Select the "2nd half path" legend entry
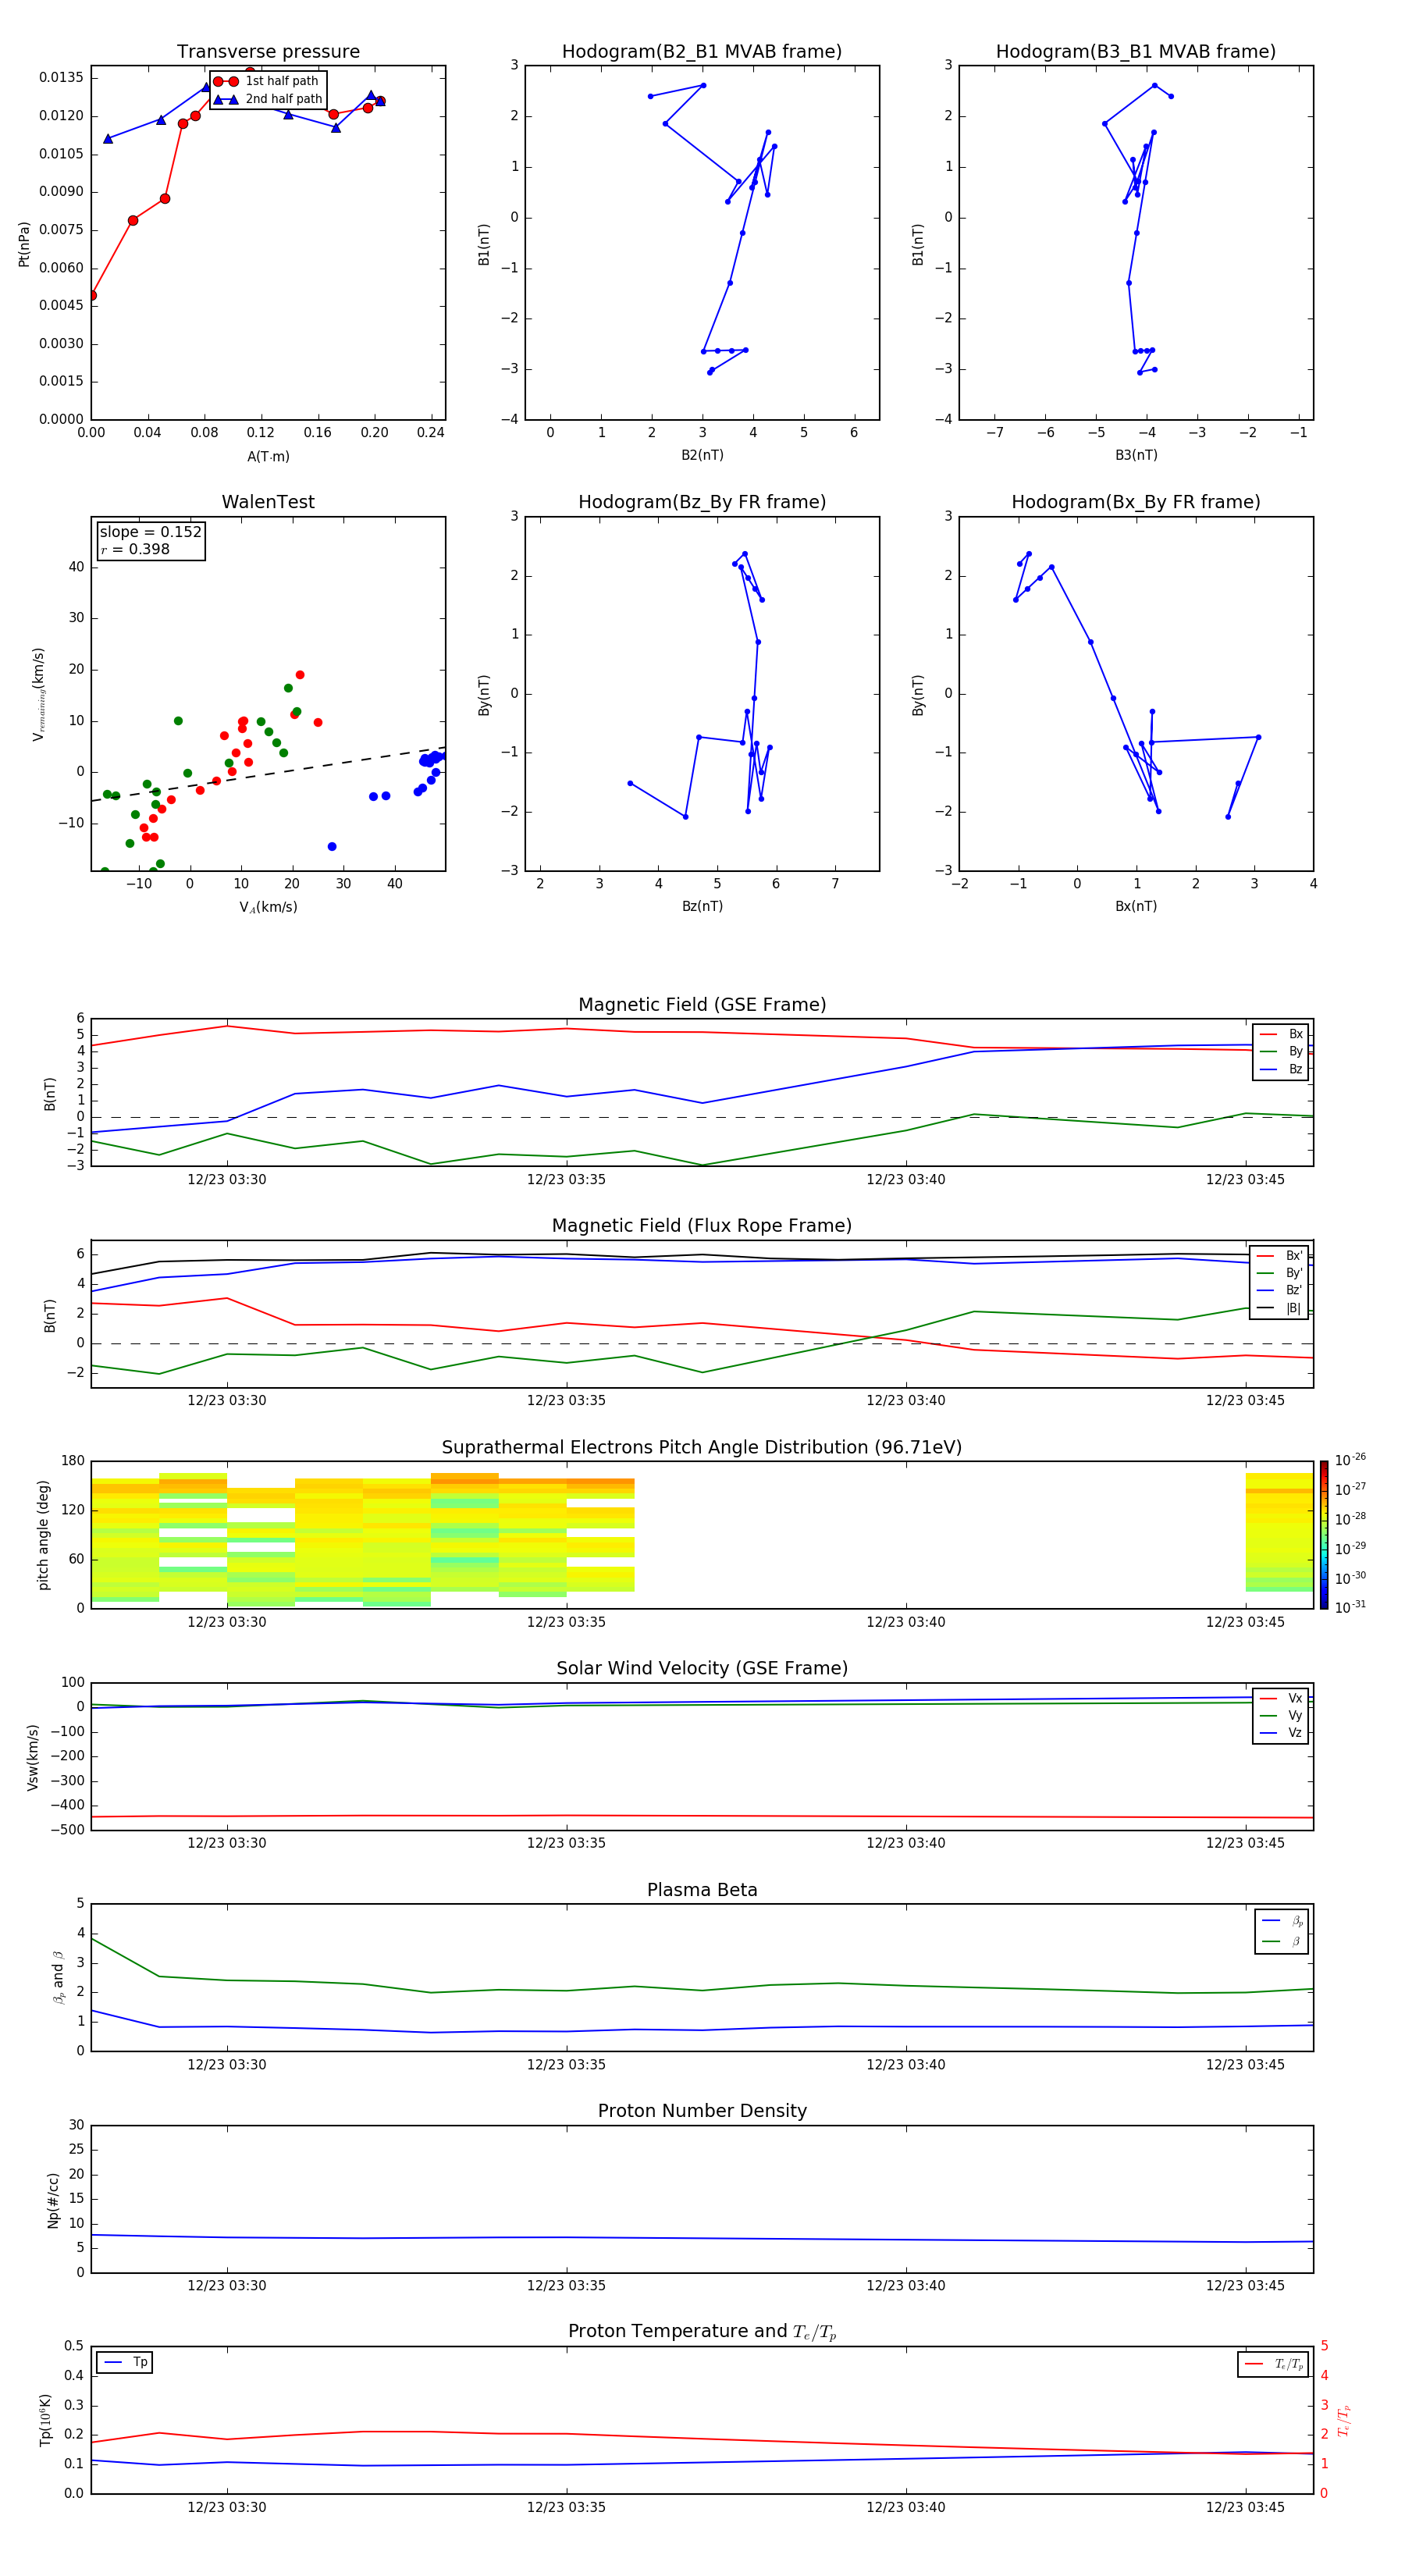The height and width of the screenshot is (2576, 1405). [269, 99]
